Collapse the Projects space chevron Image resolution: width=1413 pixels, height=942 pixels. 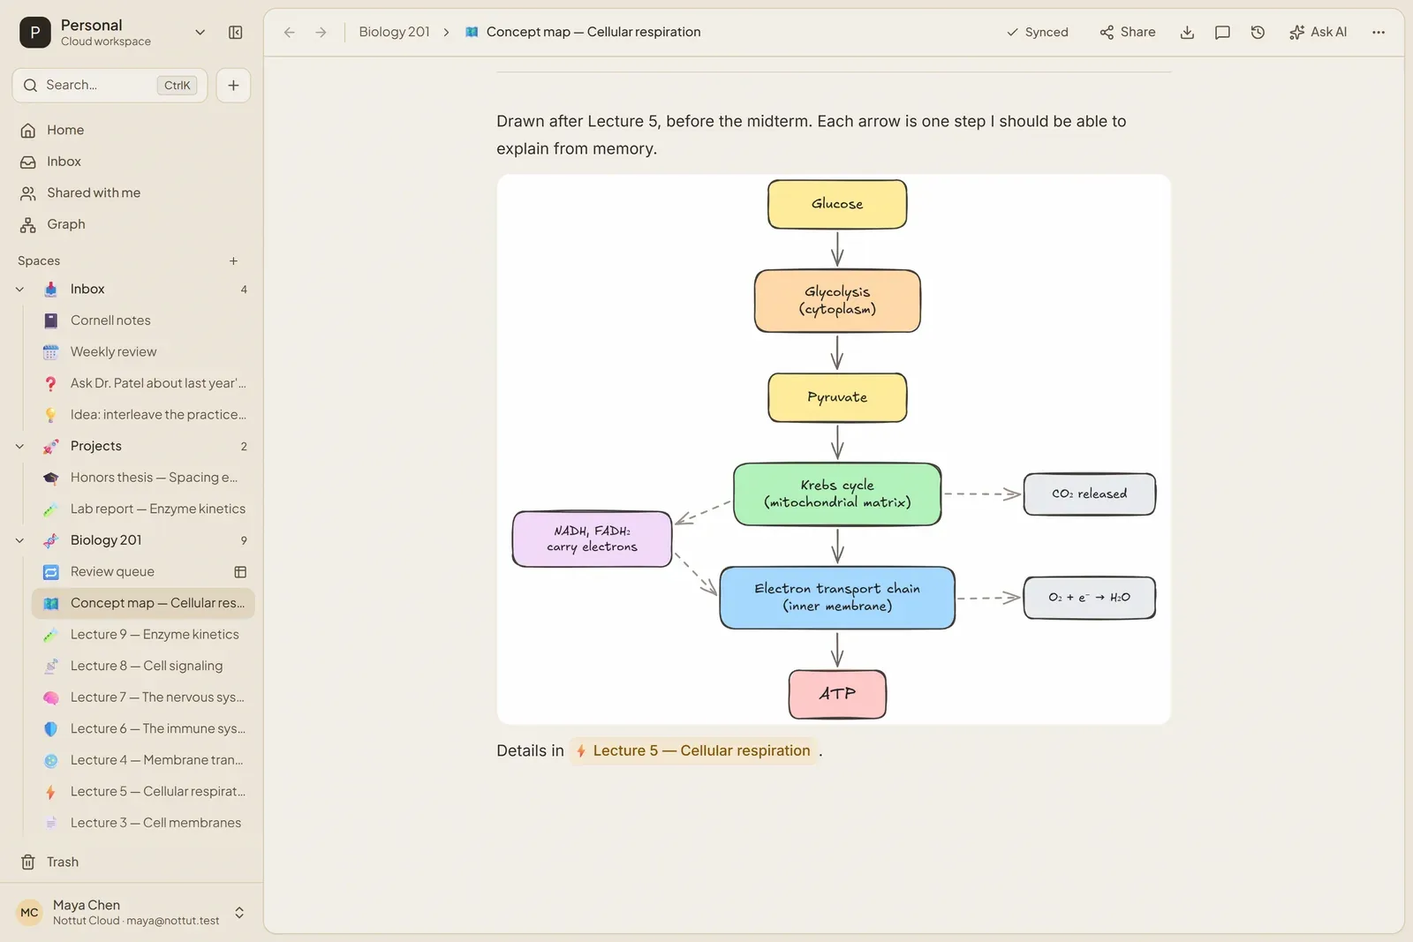[x=20, y=447]
